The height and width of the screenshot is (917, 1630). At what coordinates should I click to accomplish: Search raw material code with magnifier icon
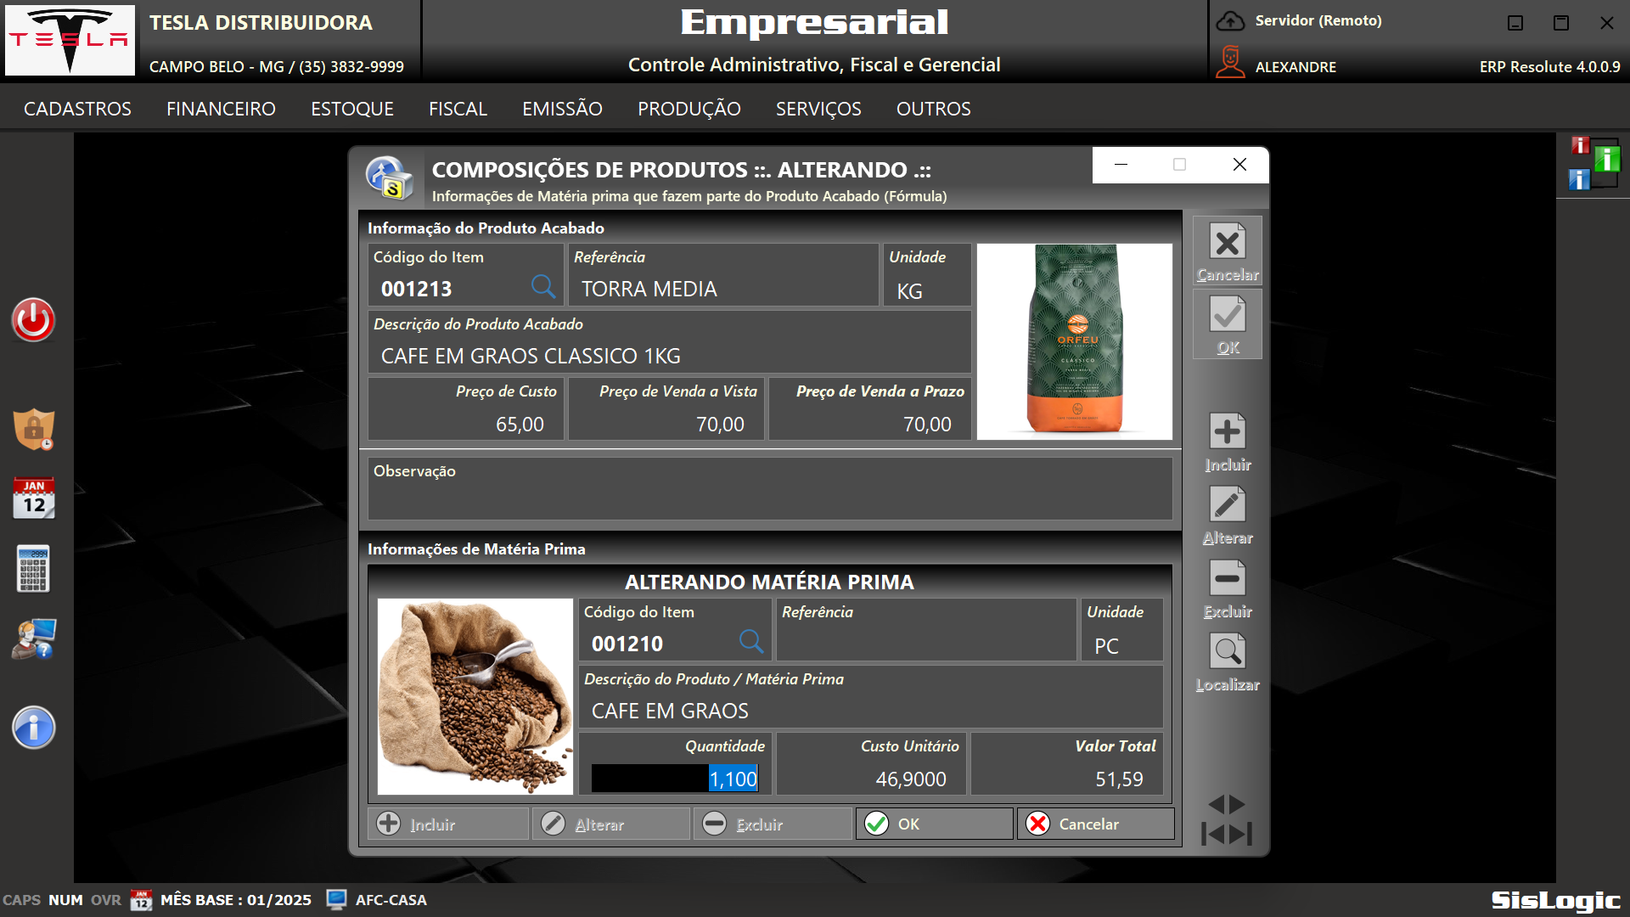[x=751, y=641]
